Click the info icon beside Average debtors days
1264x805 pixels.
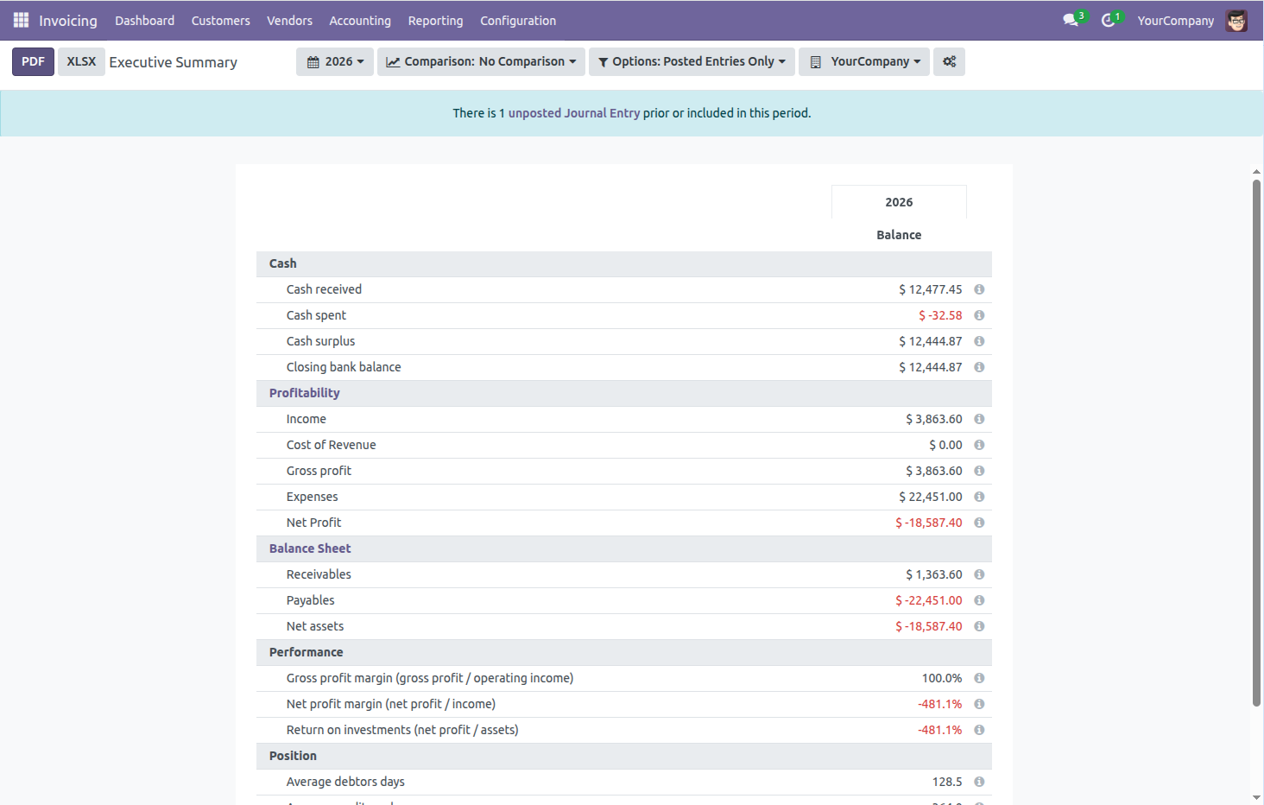[979, 782]
